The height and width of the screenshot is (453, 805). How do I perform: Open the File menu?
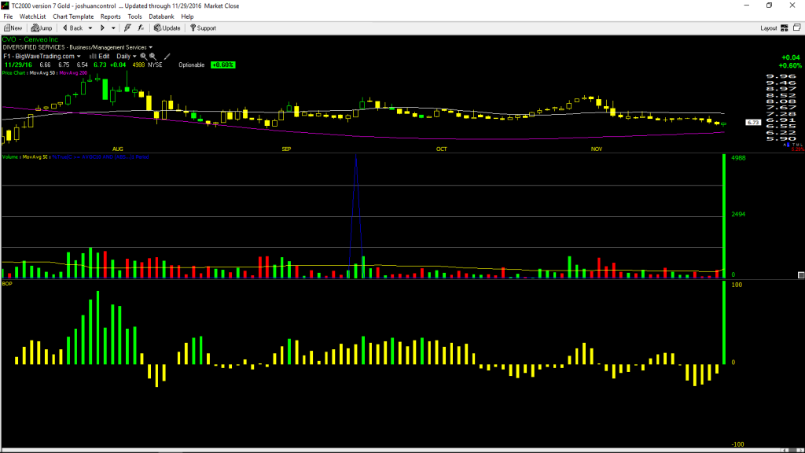point(8,17)
